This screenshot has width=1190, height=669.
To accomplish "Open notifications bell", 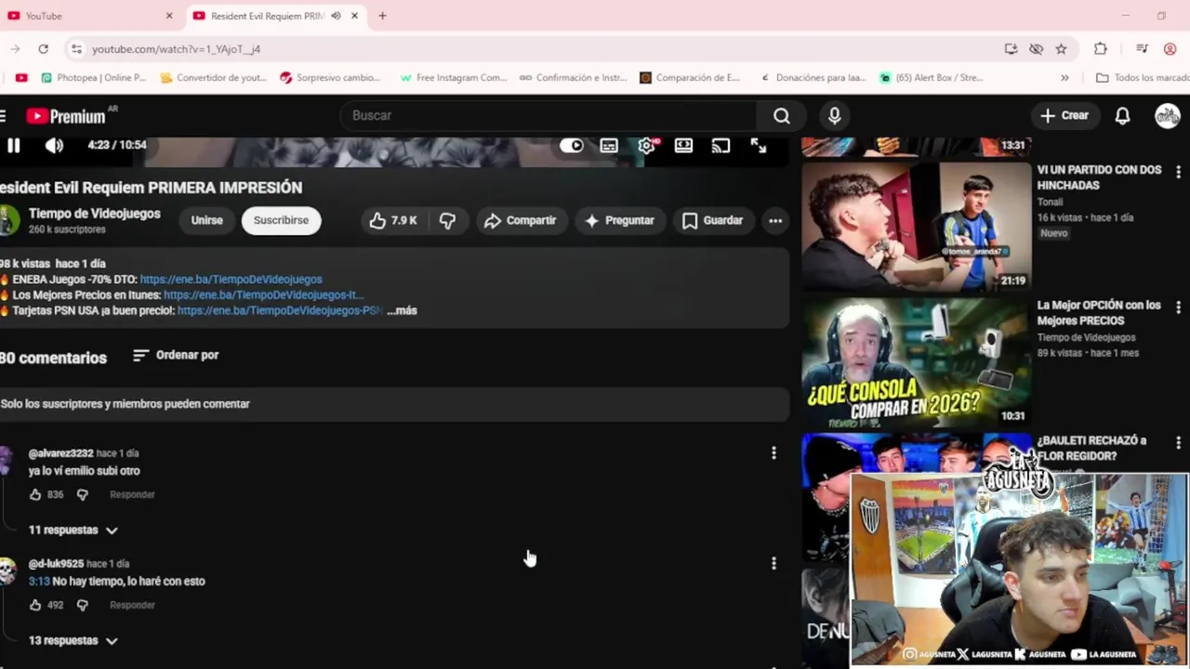I will pyautogui.click(x=1122, y=115).
